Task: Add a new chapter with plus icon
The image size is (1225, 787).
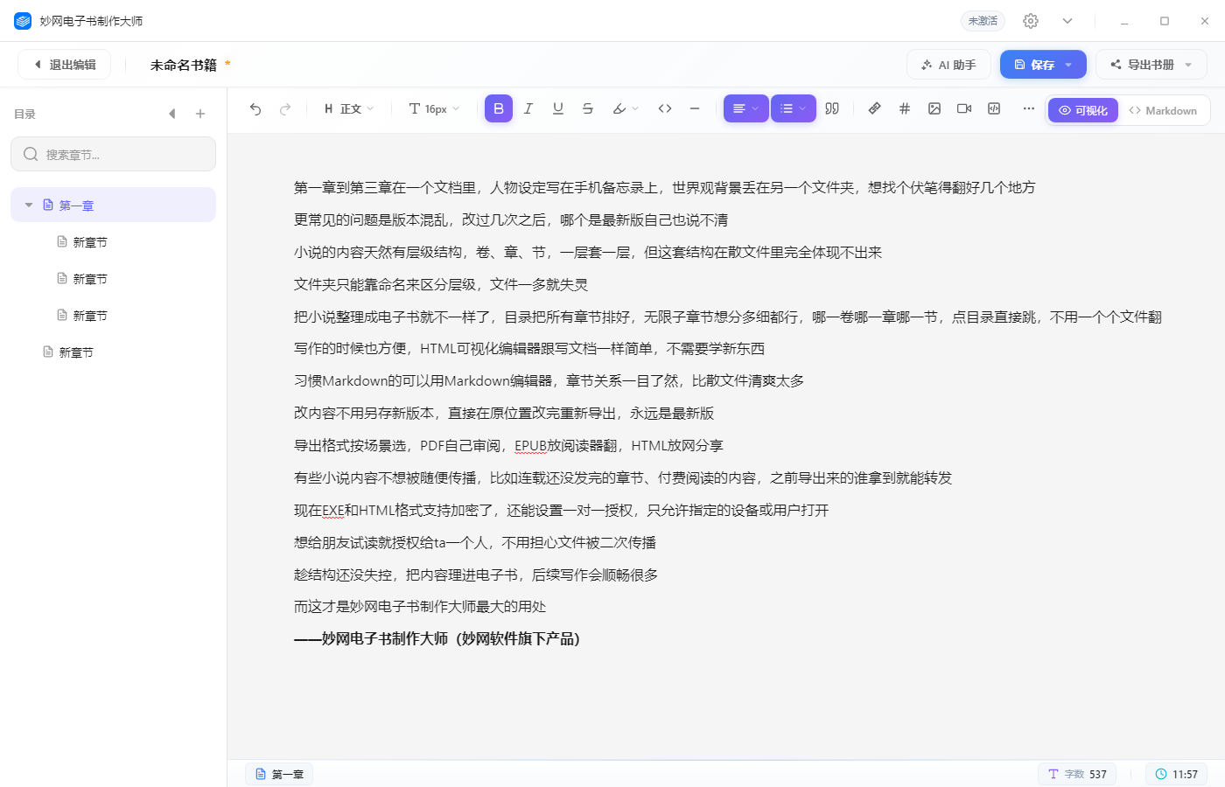Action: pyautogui.click(x=200, y=114)
